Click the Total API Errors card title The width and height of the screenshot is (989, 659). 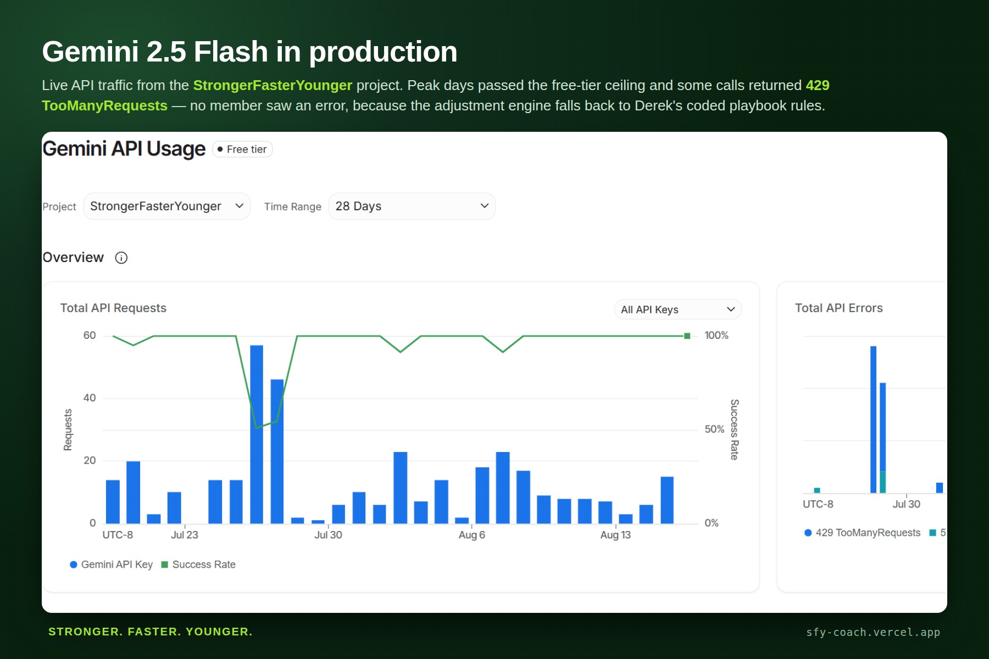click(839, 308)
